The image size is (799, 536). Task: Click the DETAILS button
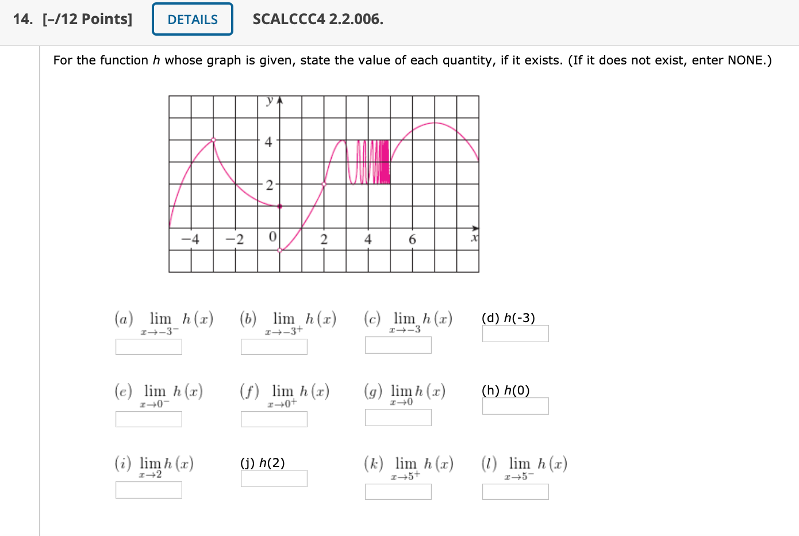pyautogui.click(x=191, y=19)
